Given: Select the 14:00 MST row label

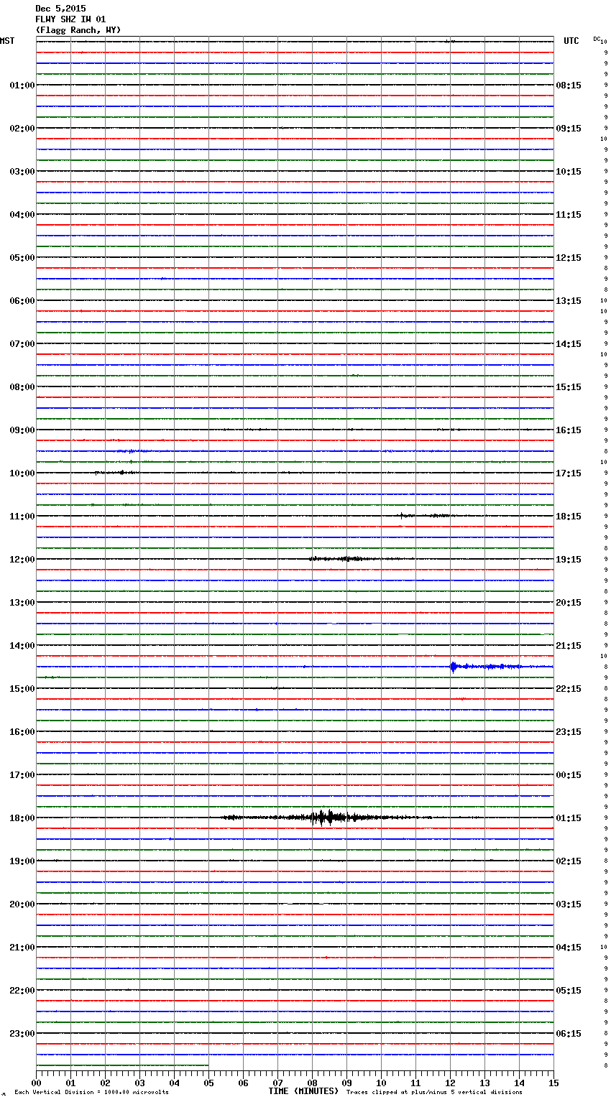Looking at the screenshot, I should [x=22, y=646].
